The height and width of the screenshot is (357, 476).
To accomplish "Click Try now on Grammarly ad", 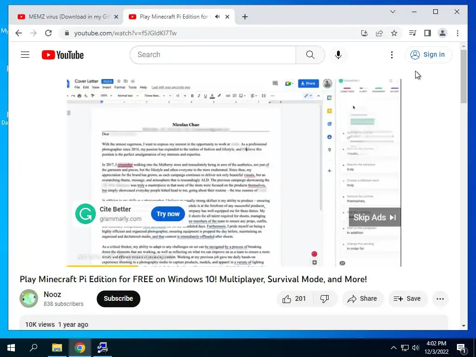I will pyautogui.click(x=168, y=214).
